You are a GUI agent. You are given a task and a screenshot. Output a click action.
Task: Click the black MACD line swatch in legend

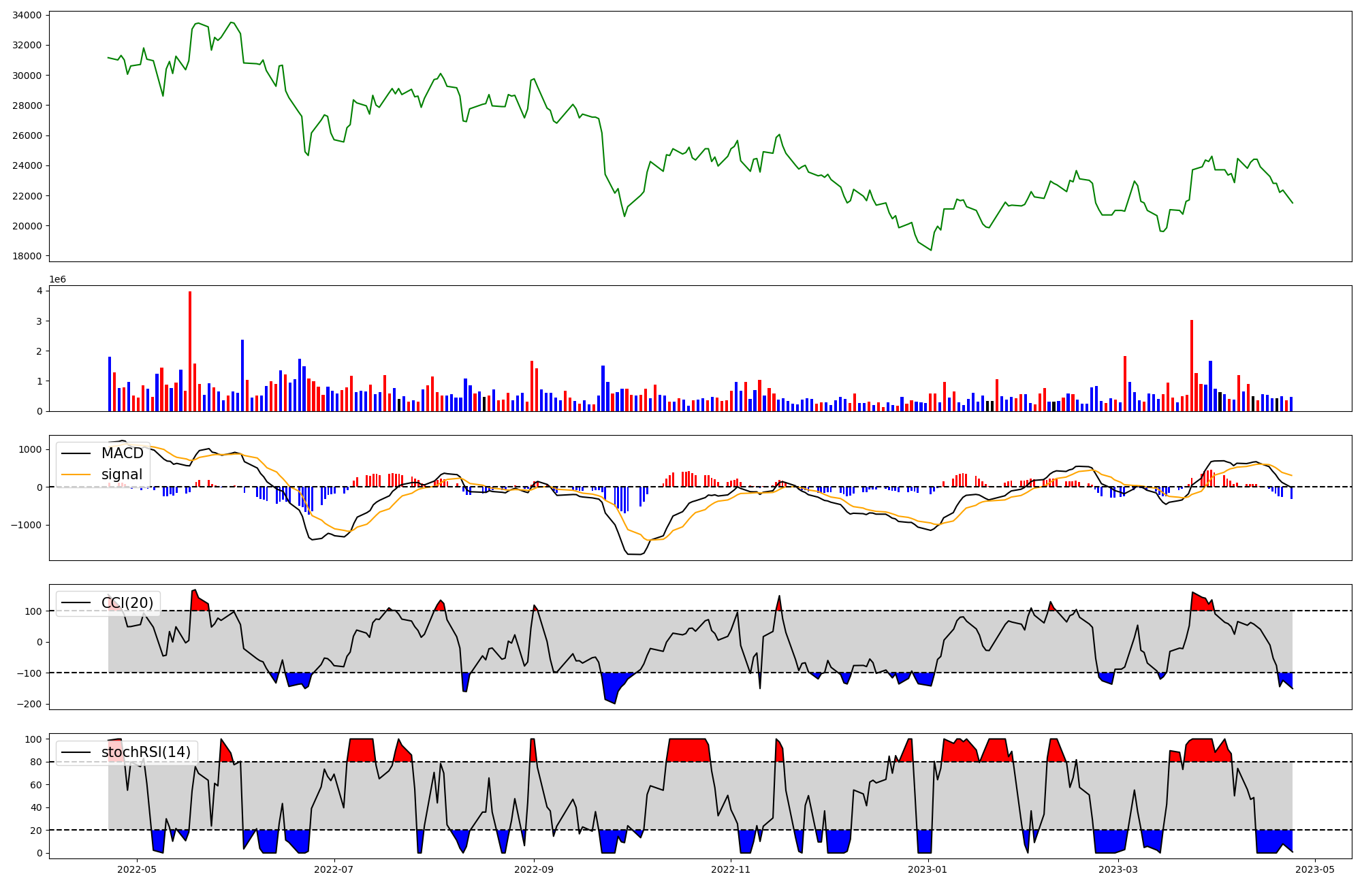[76, 453]
